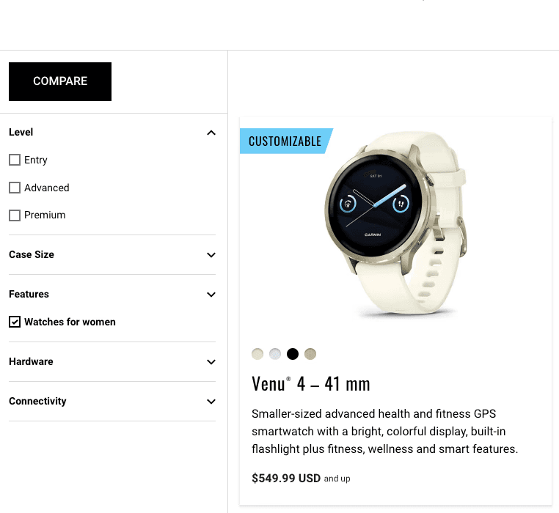Click the COMPARE button
The height and width of the screenshot is (513, 559).
[x=60, y=81]
